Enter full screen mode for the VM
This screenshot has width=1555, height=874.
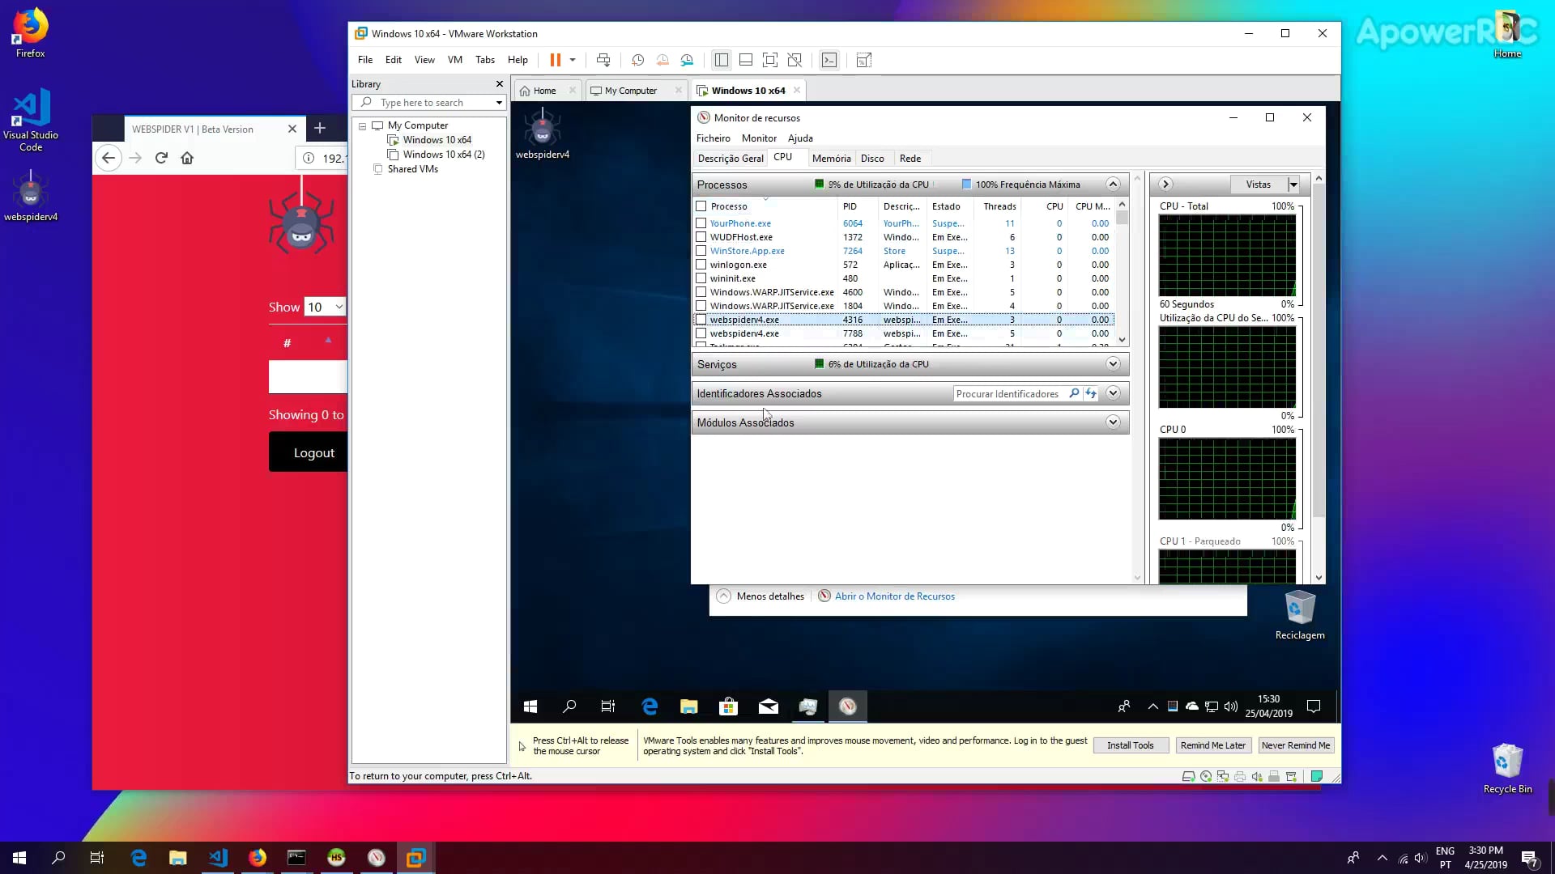(x=770, y=60)
